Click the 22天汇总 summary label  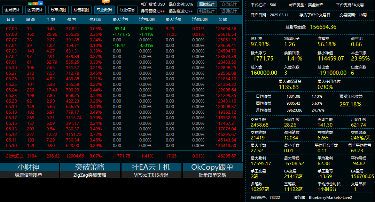click(x=15, y=156)
